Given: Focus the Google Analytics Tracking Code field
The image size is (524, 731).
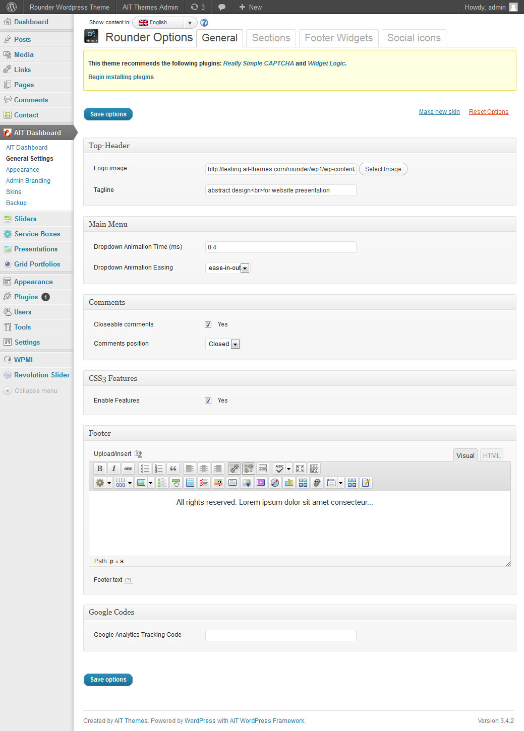Looking at the screenshot, I should tap(281, 635).
